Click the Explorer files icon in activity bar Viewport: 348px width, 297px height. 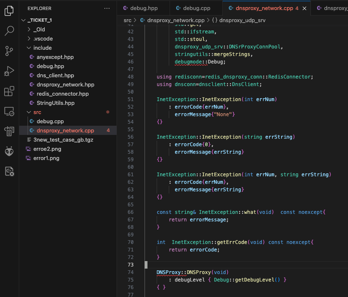coord(9,11)
